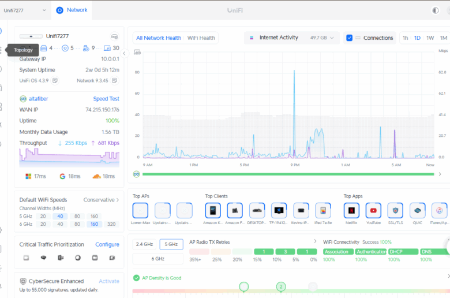450x298 pixels.
Task: Click Configure for Critical Traffic Prioritization
Action: (107, 244)
